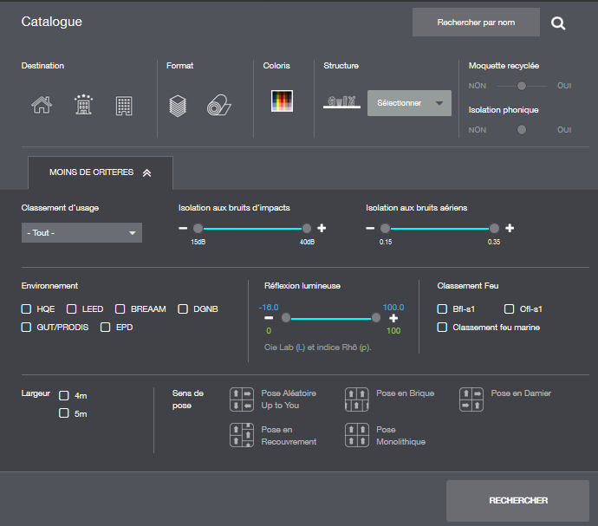Select the Pose Monolithique icon
Screen dimensions: 598x526
(356, 435)
